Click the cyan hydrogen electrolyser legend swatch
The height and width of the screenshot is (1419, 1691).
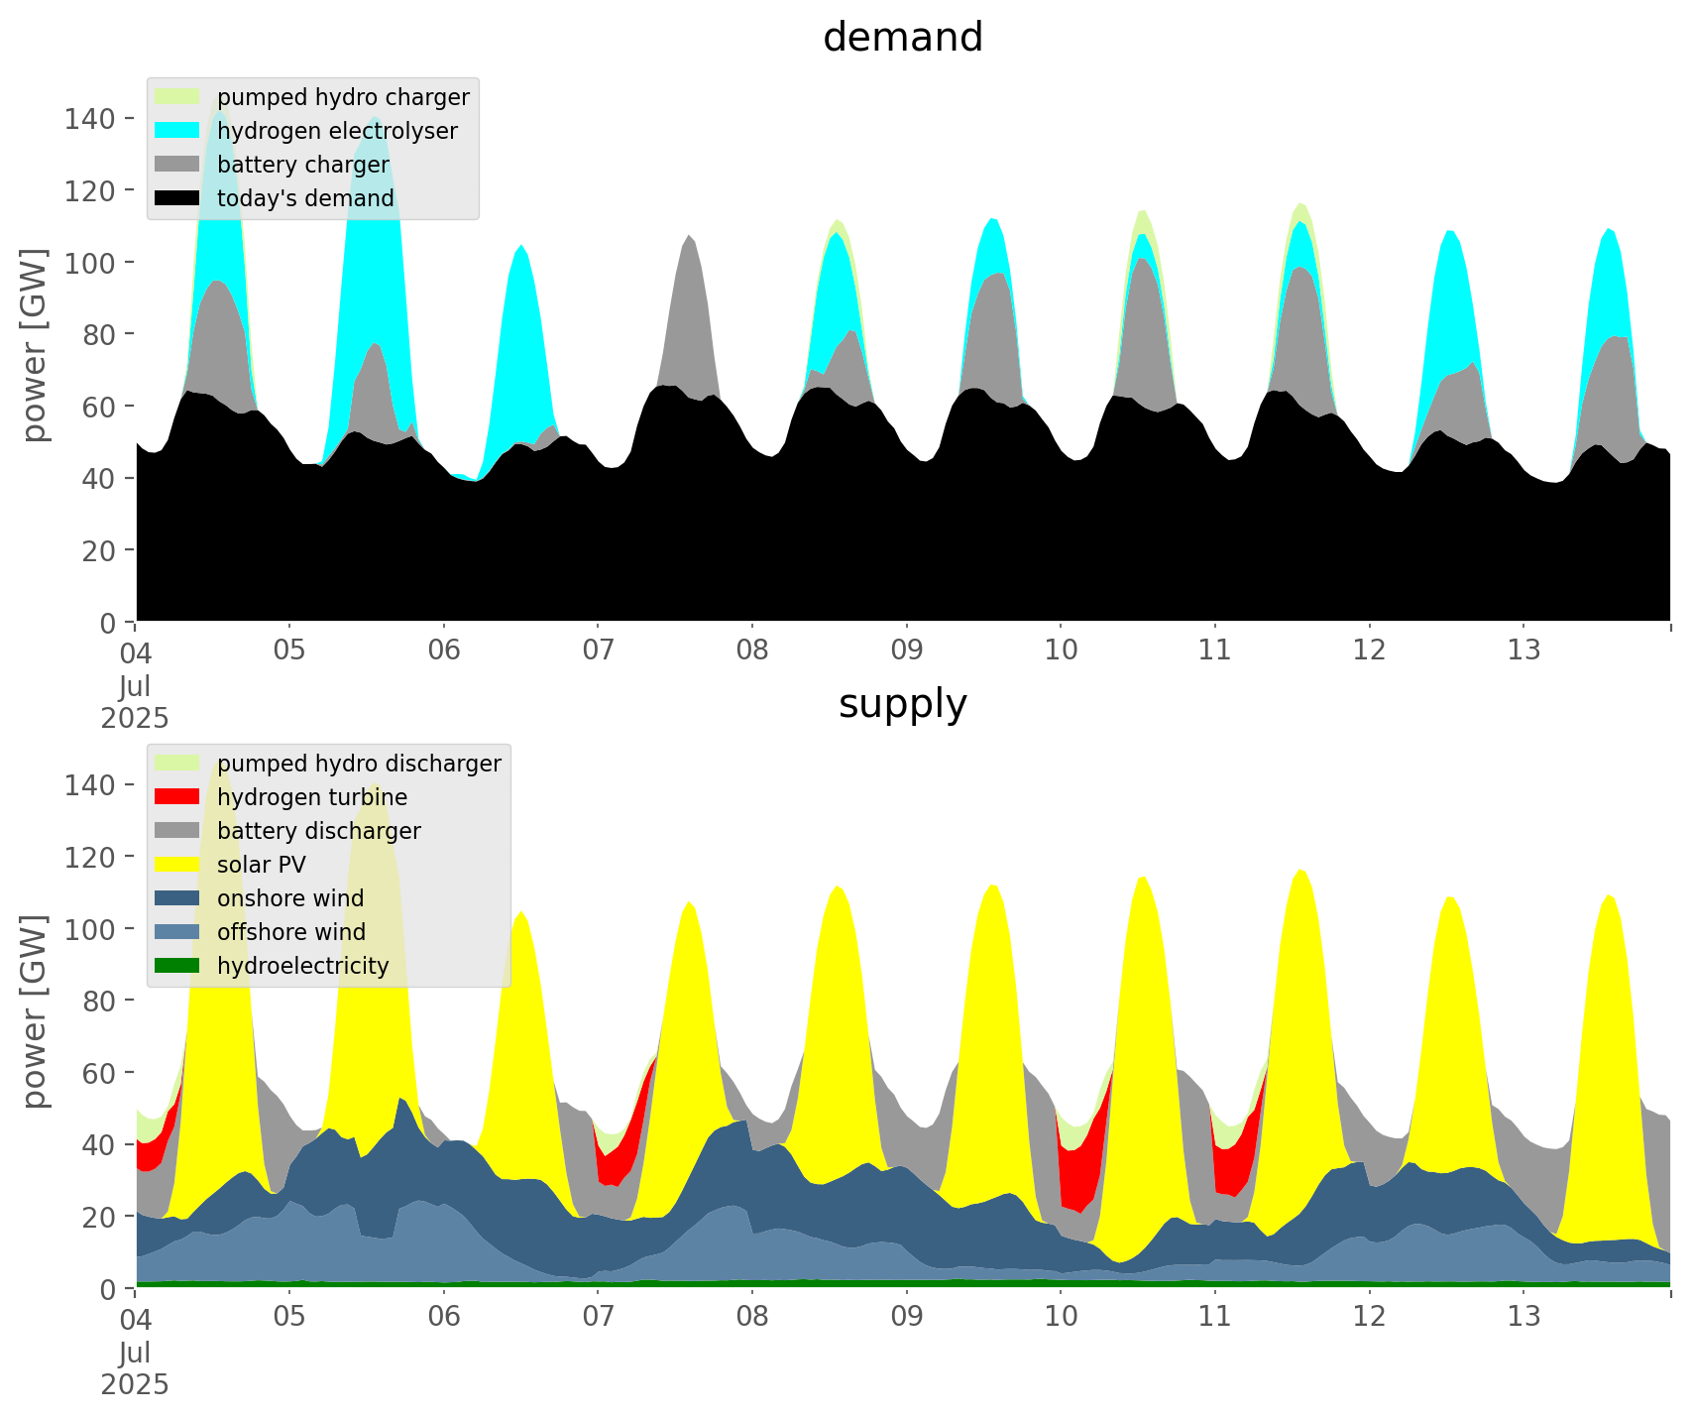point(177,131)
